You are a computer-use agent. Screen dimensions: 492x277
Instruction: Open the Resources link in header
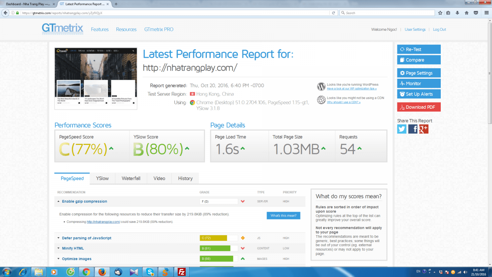[126, 30]
